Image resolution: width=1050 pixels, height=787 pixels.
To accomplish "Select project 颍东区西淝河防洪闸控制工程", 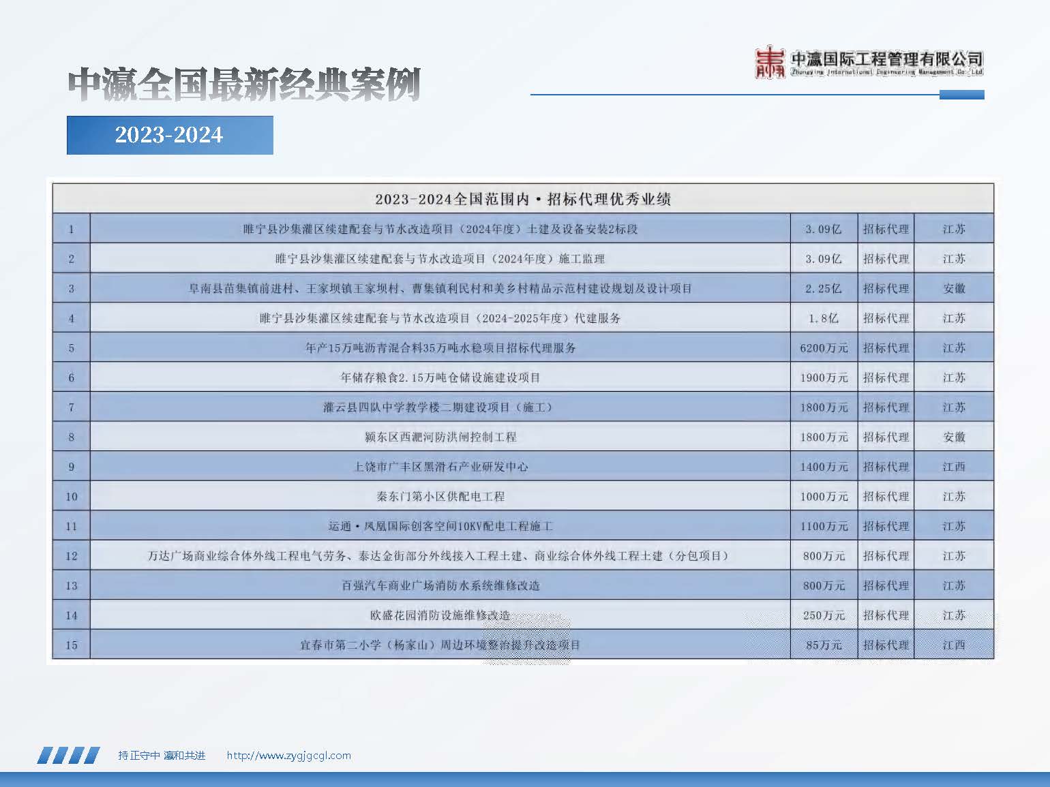I will coord(440,437).
